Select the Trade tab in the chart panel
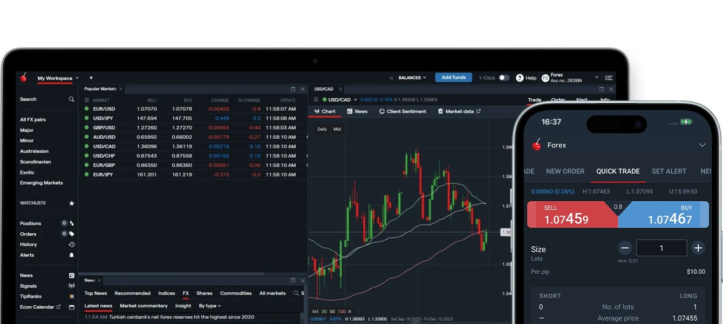Image resolution: width=723 pixels, height=324 pixels. [535, 100]
